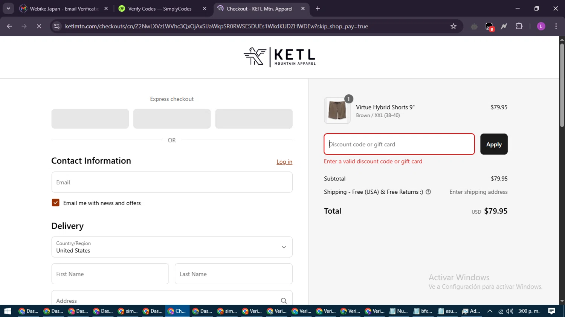Viewport: 565px width, 317px height.
Task: Click the Total $79.95 amount
Action: [x=496, y=211]
